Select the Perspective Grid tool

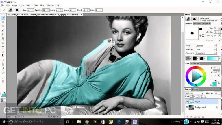point(3,43)
